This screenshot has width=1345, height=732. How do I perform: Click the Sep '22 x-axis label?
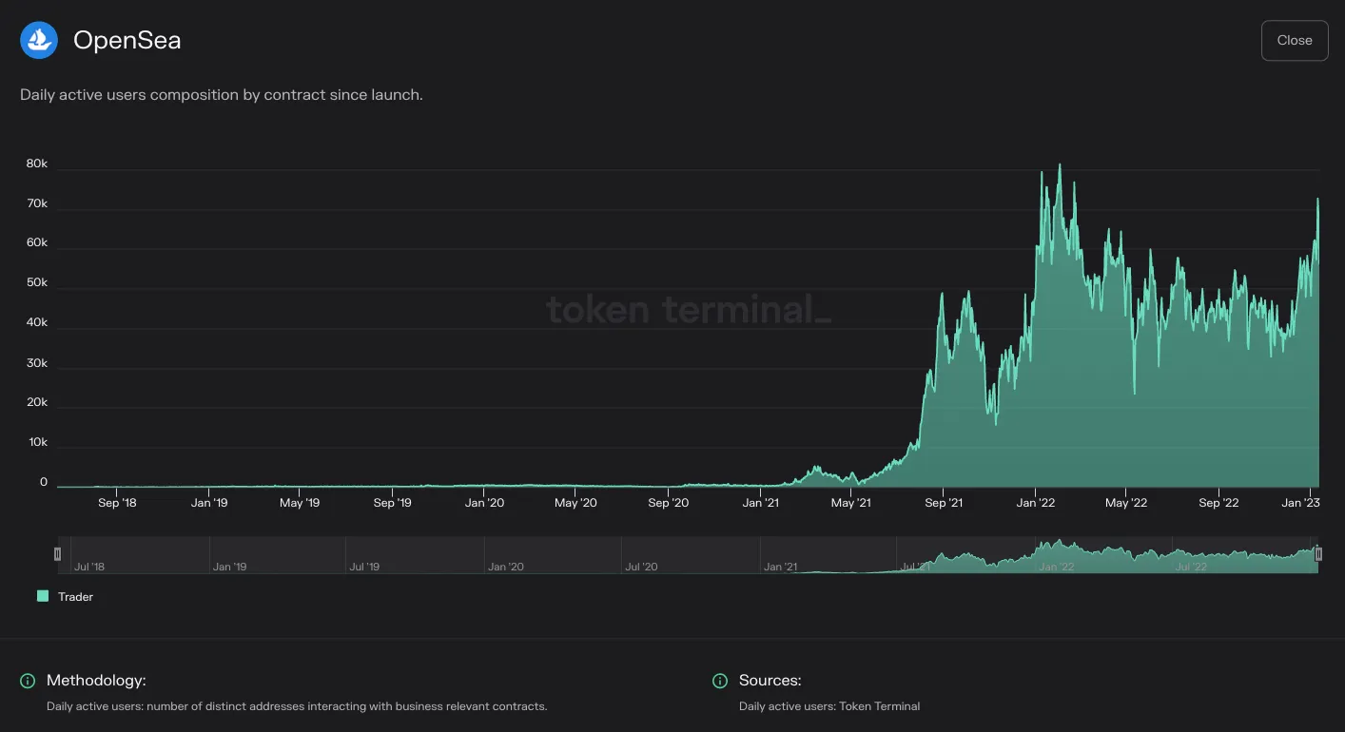click(x=1218, y=503)
